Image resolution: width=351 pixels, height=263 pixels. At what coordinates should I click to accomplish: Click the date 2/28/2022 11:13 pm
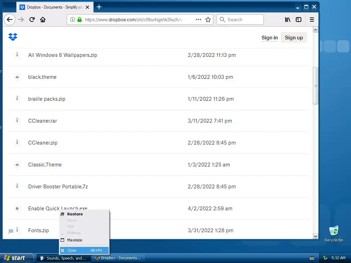(212, 55)
